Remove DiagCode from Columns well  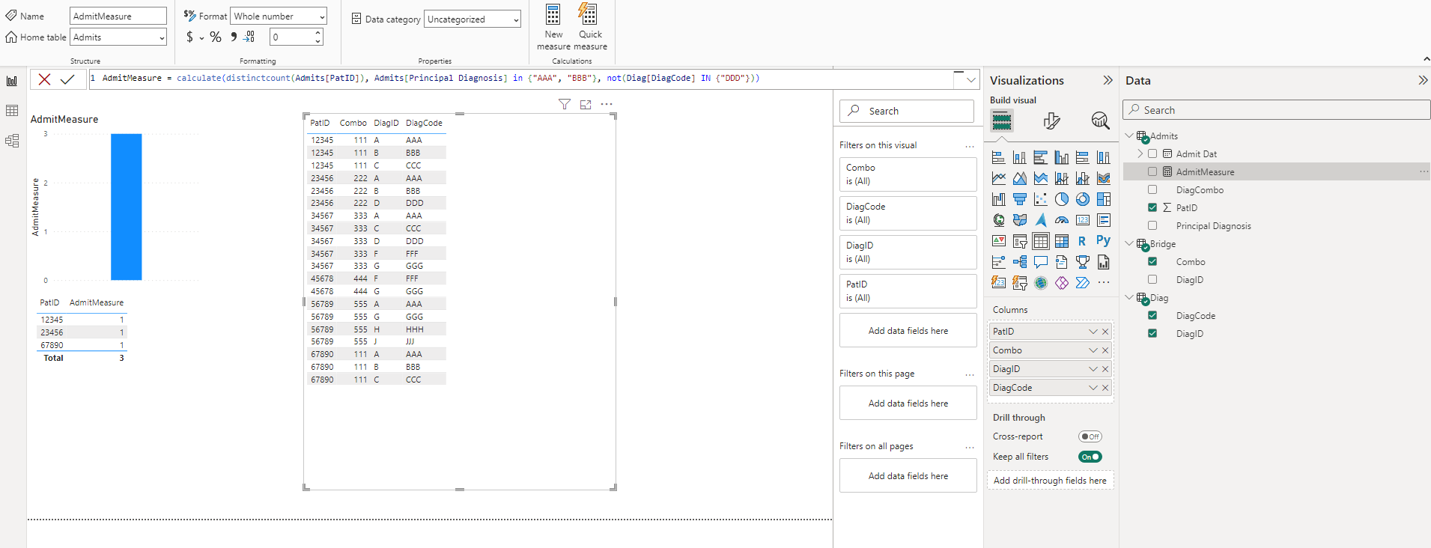pyautogui.click(x=1105, y=388)
